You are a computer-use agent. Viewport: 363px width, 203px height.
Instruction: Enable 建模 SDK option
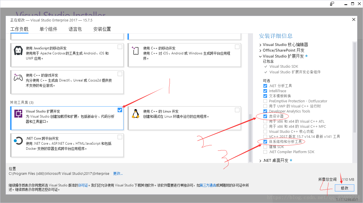(265, 147)
